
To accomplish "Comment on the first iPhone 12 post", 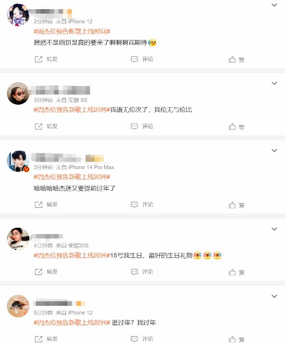I will pyautogui.click(x=142, y=59).
